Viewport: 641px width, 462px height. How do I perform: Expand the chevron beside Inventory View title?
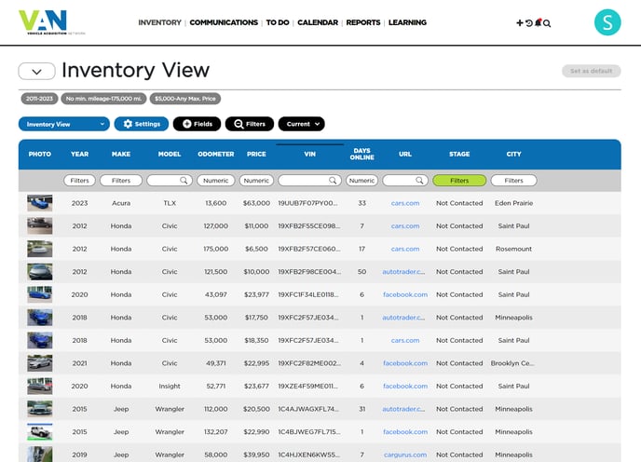(x=36, y=72)
